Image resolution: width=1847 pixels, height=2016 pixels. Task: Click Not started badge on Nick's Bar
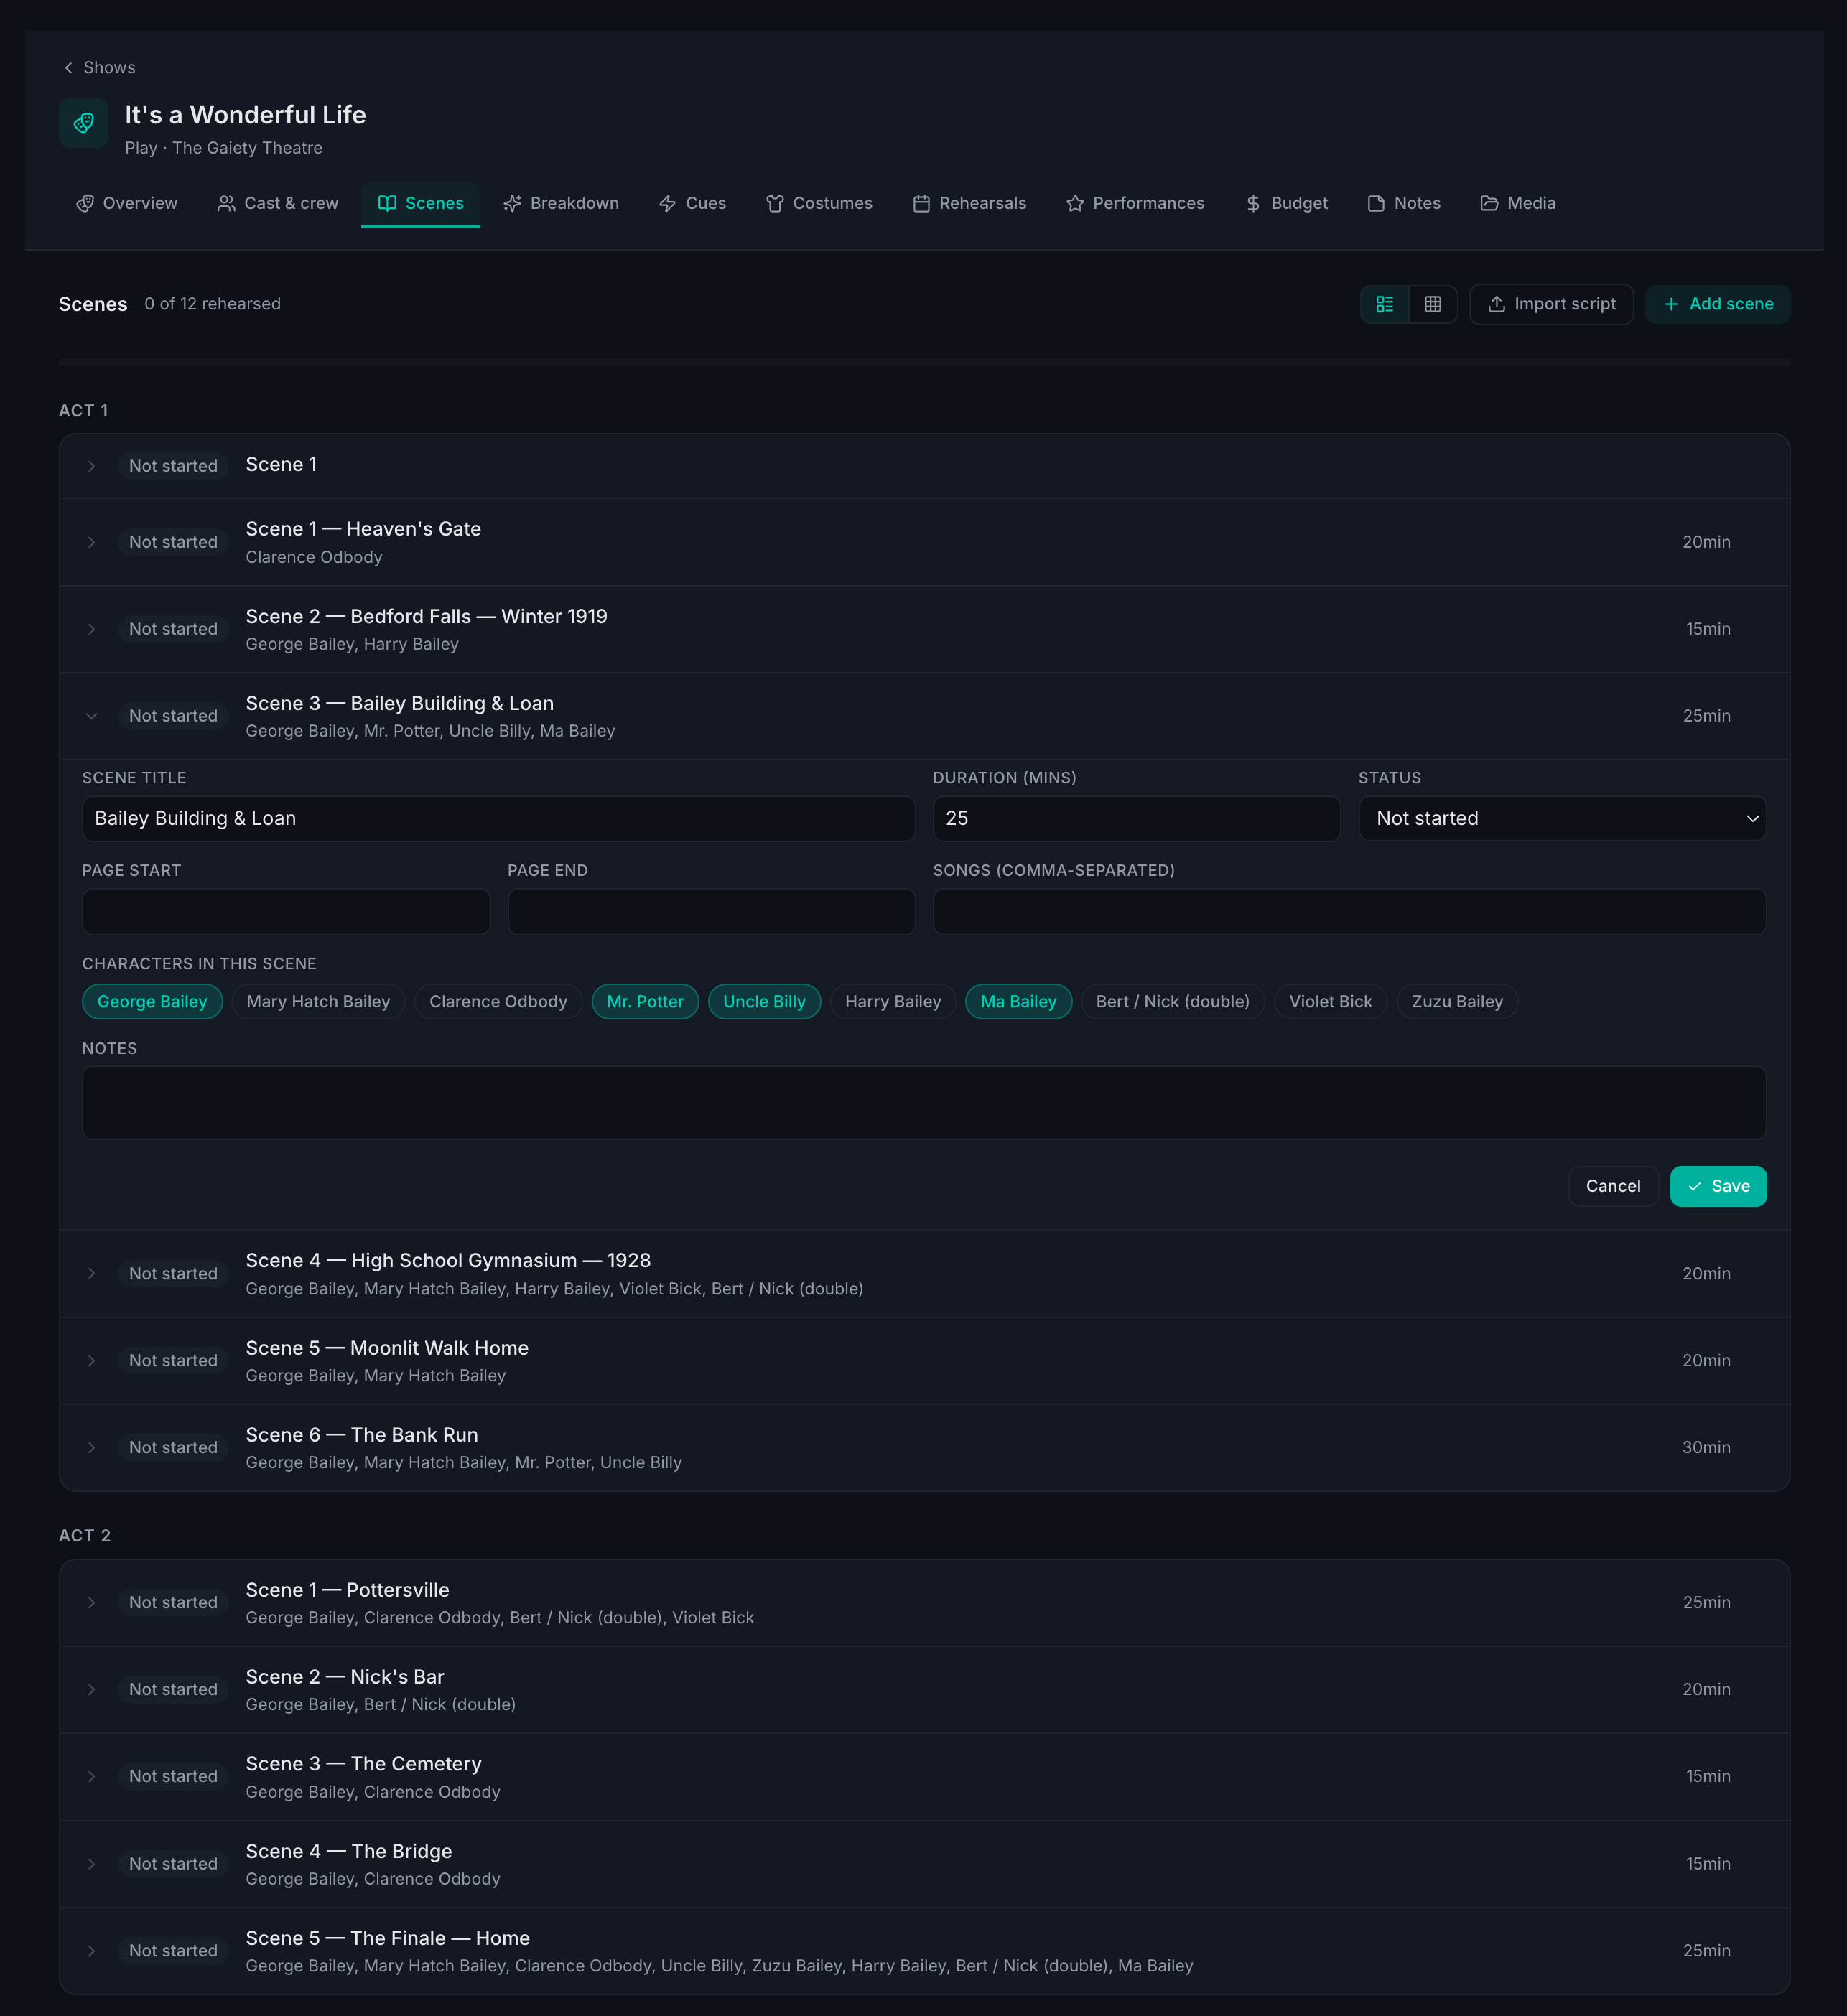(x=173, y=1689)
